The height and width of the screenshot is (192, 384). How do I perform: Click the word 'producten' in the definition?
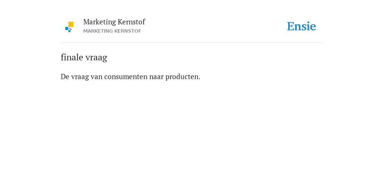point(182,77)
